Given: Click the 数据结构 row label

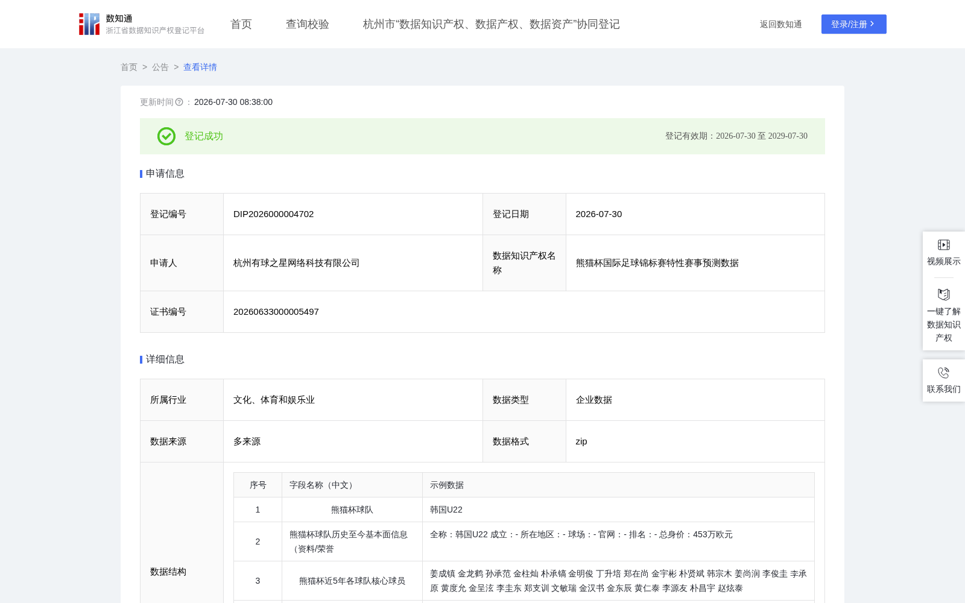Looking at the screenshot, I should 168,572.
